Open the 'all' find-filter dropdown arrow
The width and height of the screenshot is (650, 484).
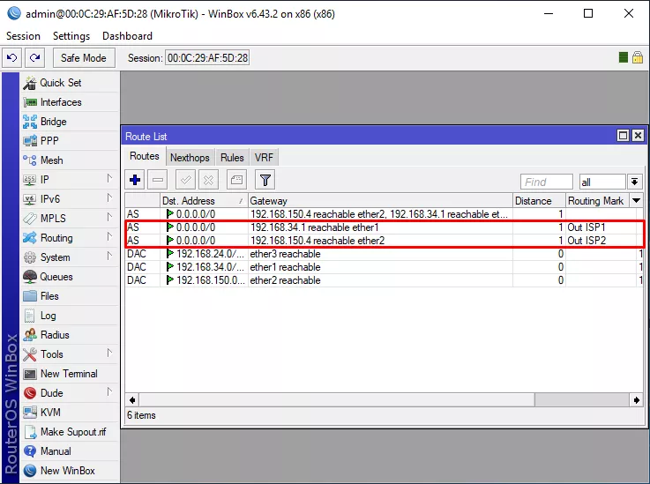pyautogui.click(x=635, y=182)
